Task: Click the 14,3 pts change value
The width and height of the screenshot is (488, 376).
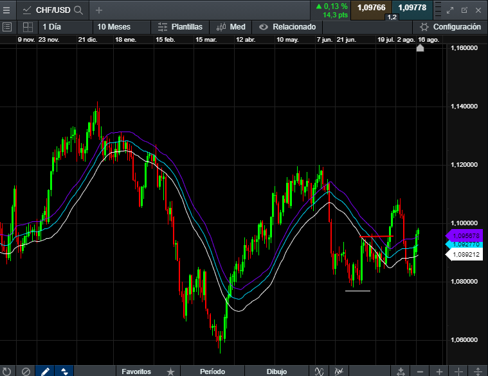Action: click(335, 15)
